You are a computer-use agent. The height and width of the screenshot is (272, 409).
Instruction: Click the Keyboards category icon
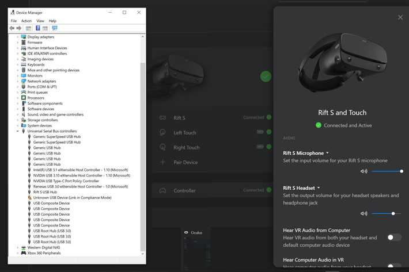24,64
